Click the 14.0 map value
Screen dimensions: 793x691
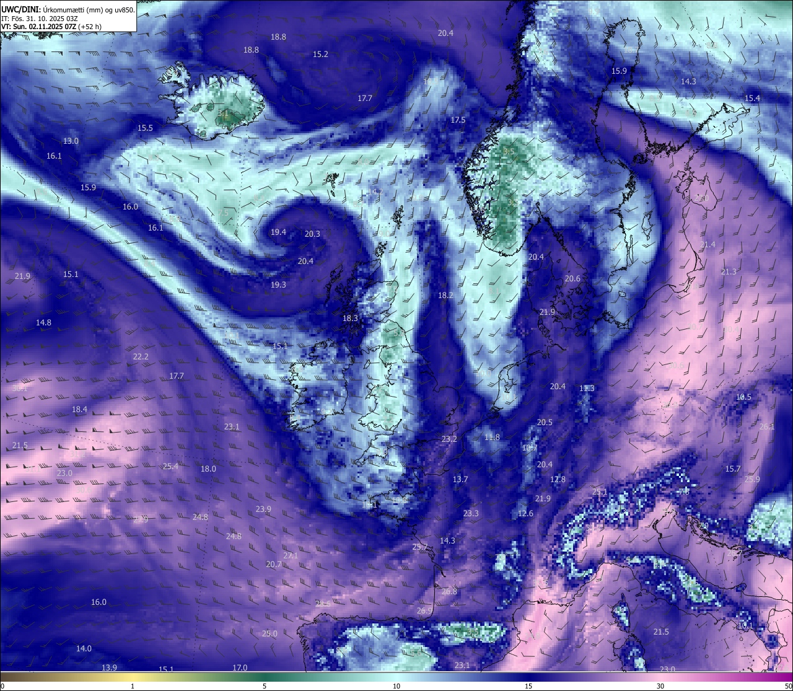tap(84, 649)
